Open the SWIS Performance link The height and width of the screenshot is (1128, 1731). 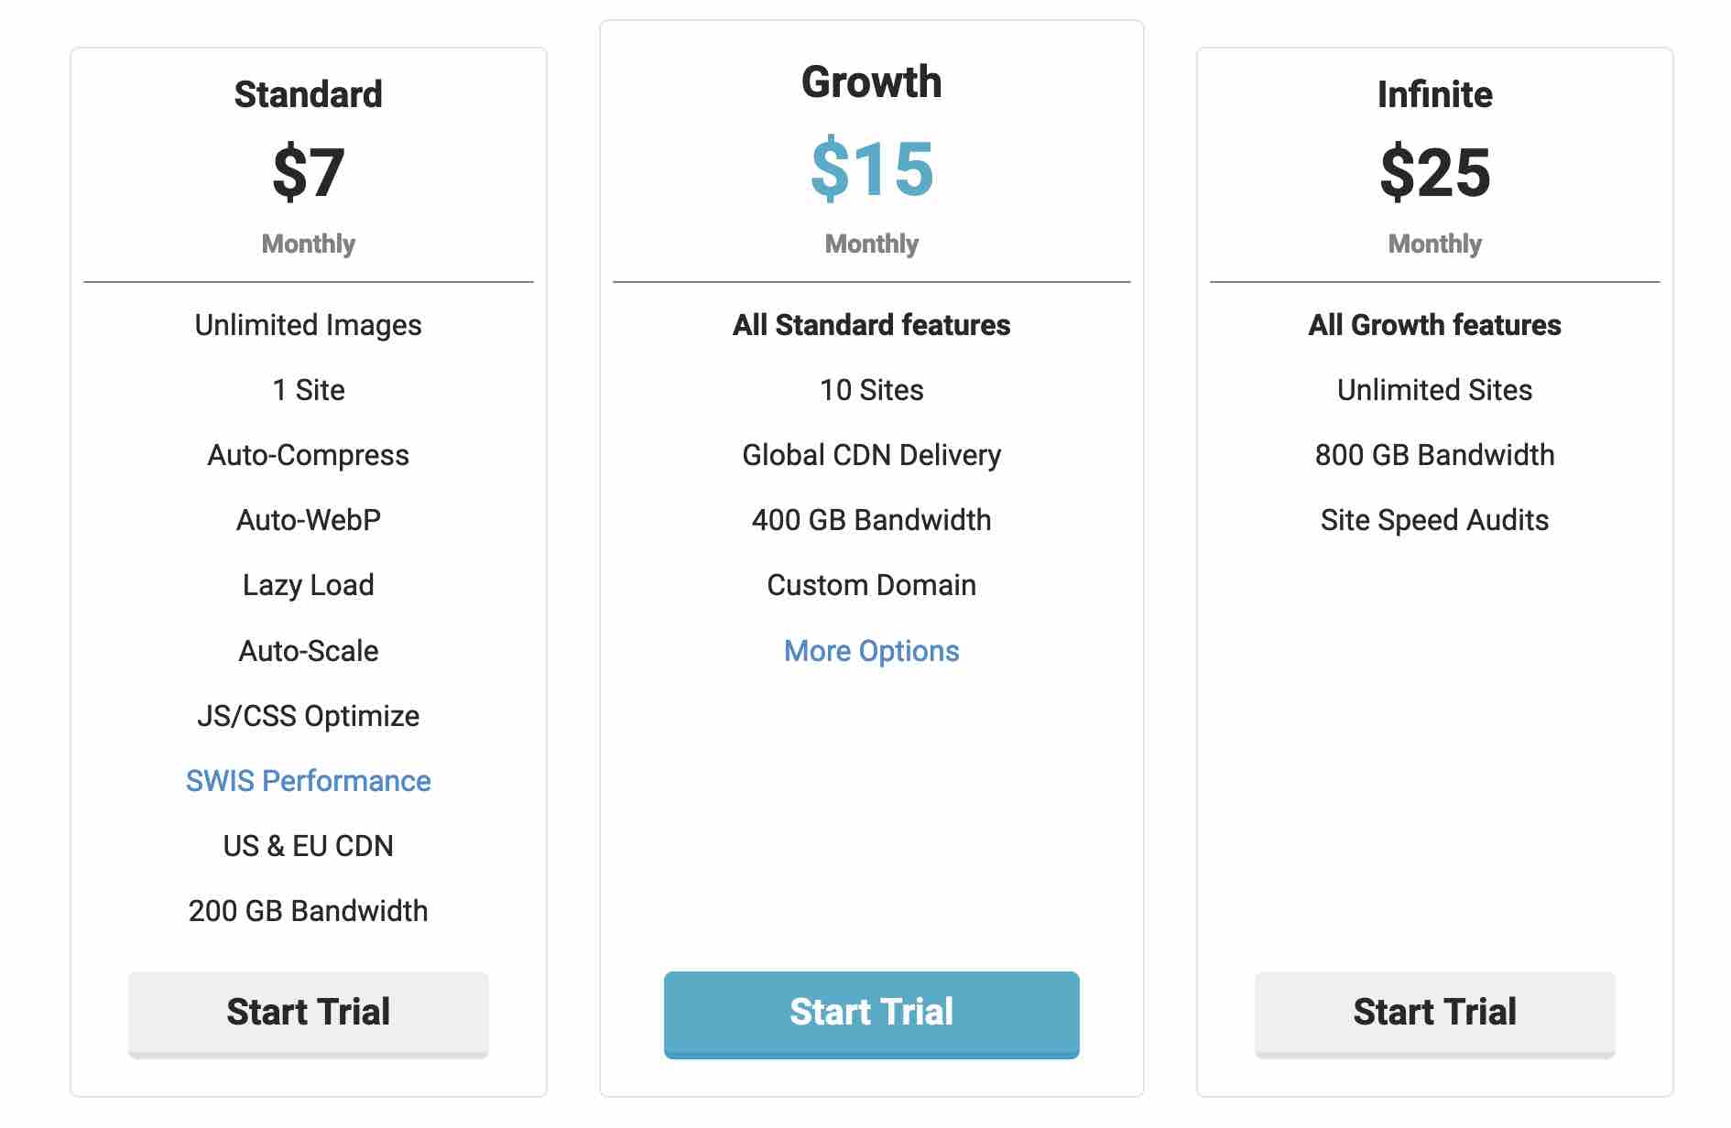(x=308, y=781)
